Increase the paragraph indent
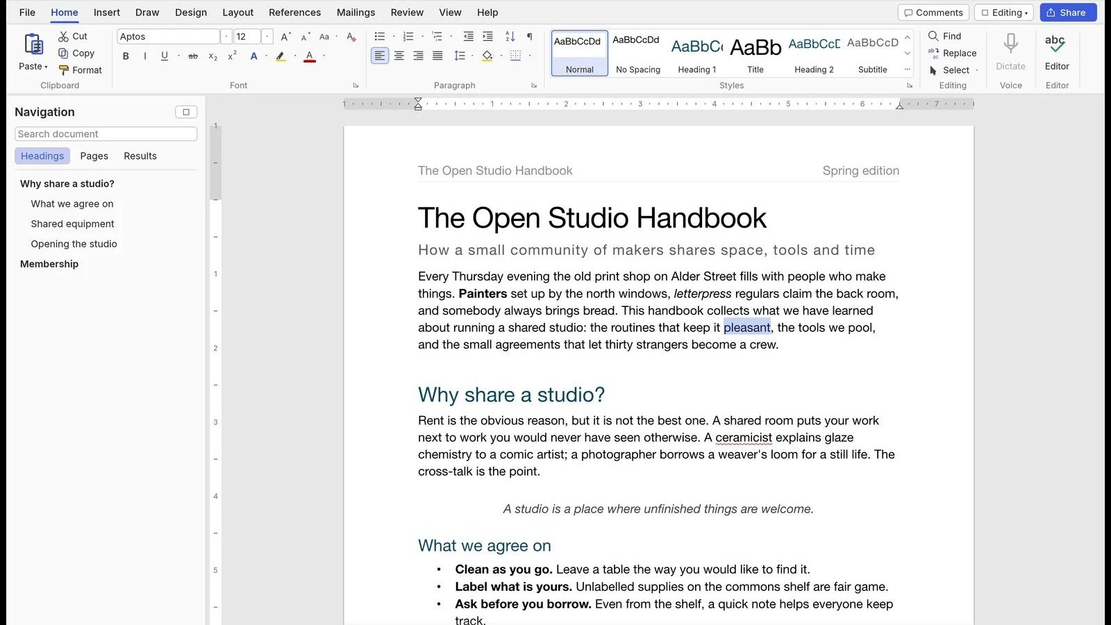 pyautogui.click(x=488, y=37)
